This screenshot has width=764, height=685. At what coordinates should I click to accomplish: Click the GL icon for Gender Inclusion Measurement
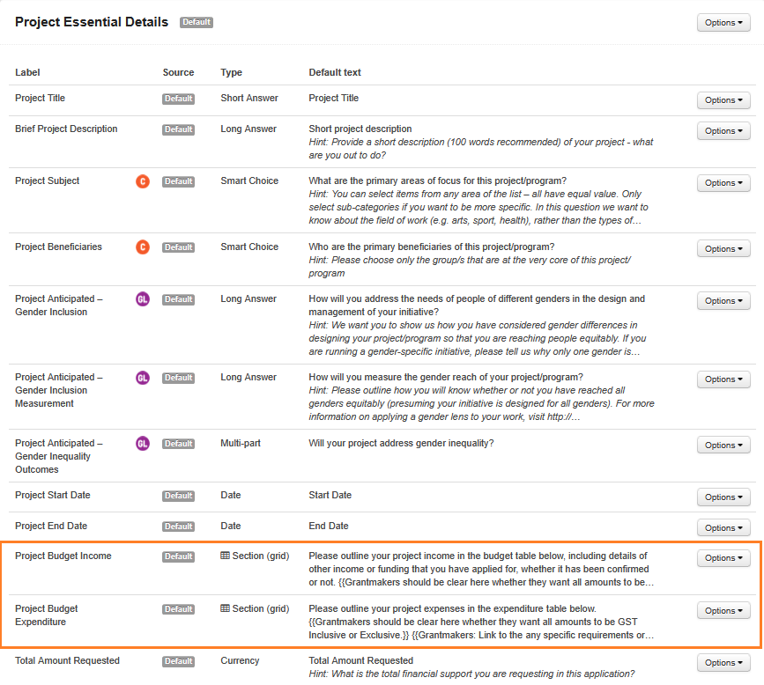click(143, 378)
